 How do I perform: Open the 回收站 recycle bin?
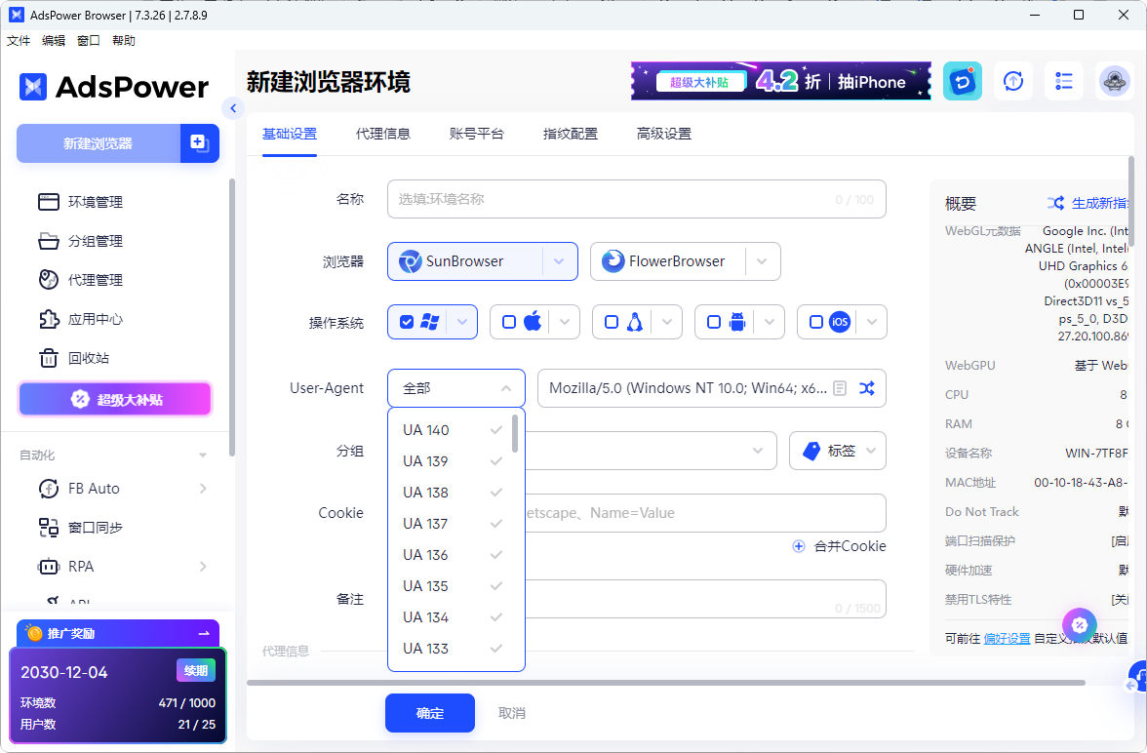click(x=73, y=358)
